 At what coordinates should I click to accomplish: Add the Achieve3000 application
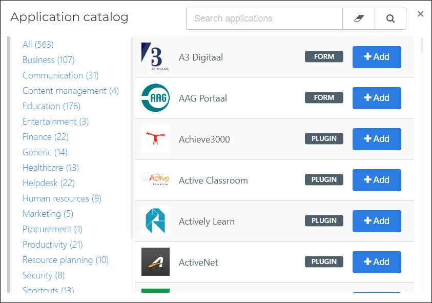tap(377, 139)
